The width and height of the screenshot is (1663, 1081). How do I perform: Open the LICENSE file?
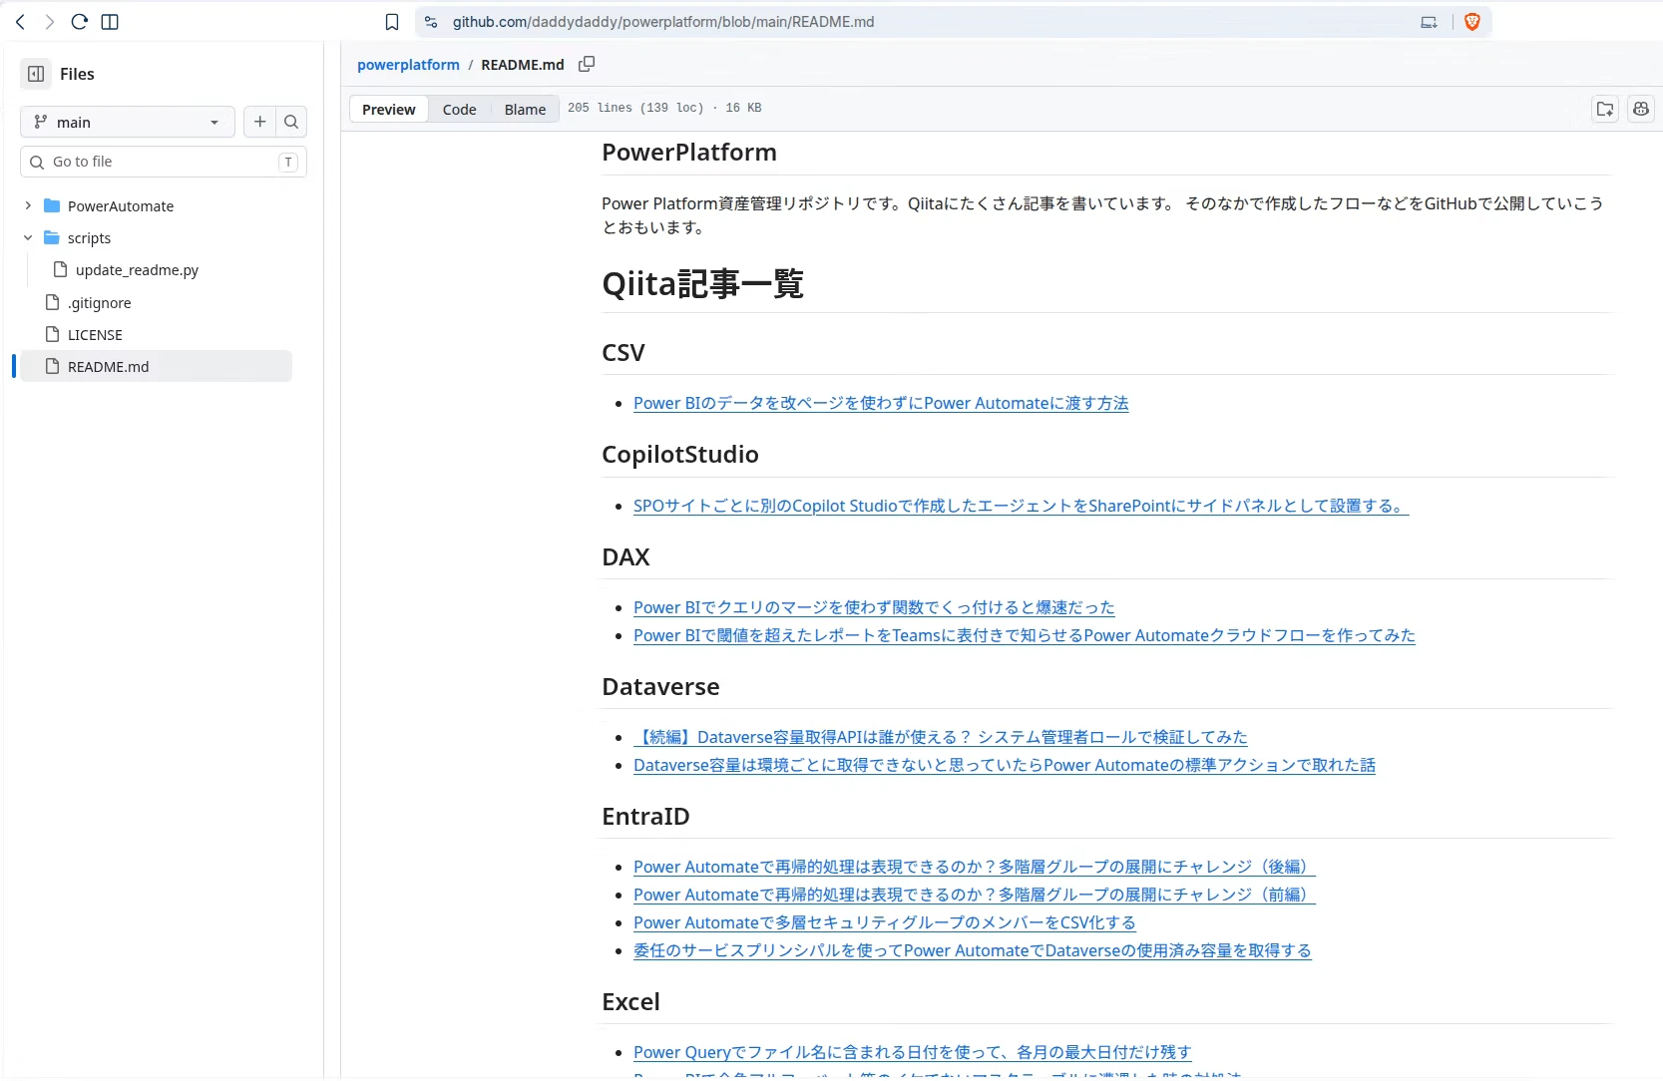click(95, 335)
